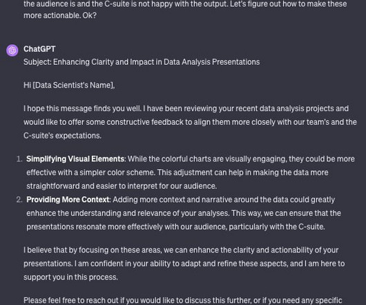Click the list number 1 marker

tap(19, 159)
